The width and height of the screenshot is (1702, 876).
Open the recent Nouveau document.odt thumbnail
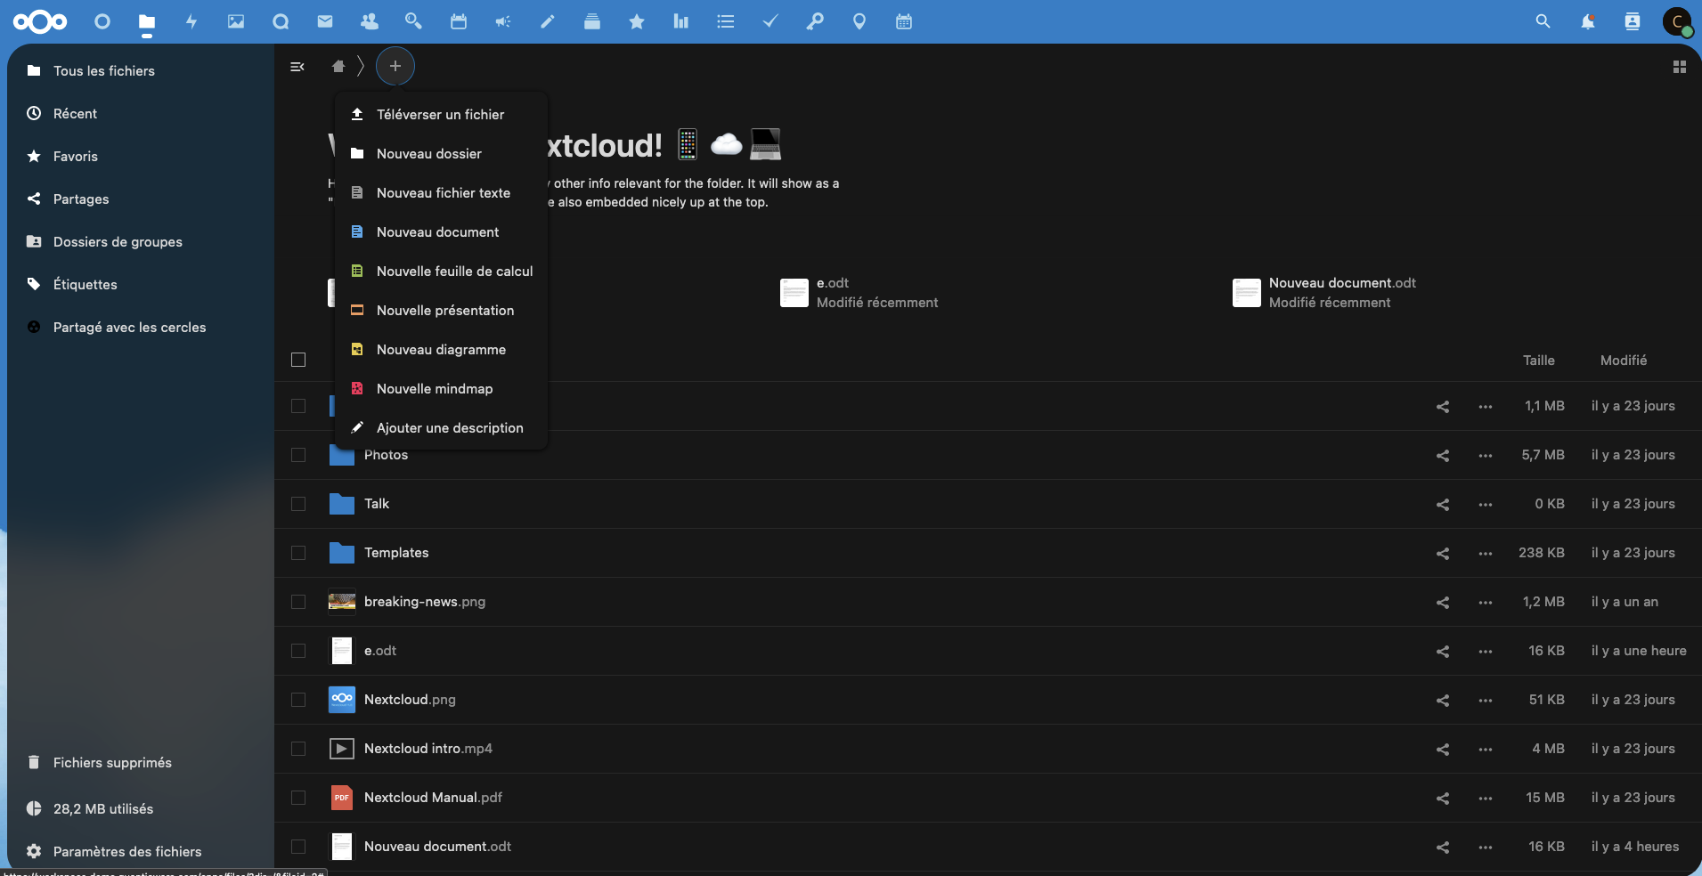(1246, 293)
